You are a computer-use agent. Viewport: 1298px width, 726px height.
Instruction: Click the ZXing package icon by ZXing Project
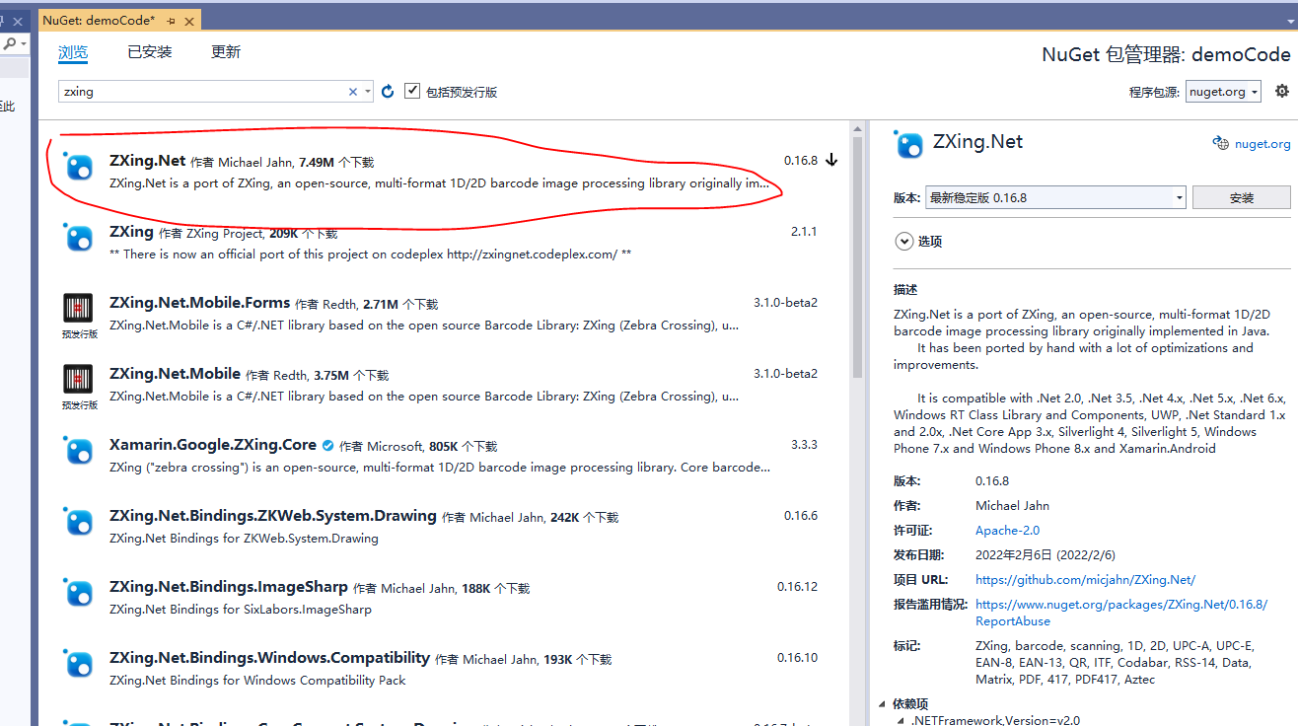(79, 238)
